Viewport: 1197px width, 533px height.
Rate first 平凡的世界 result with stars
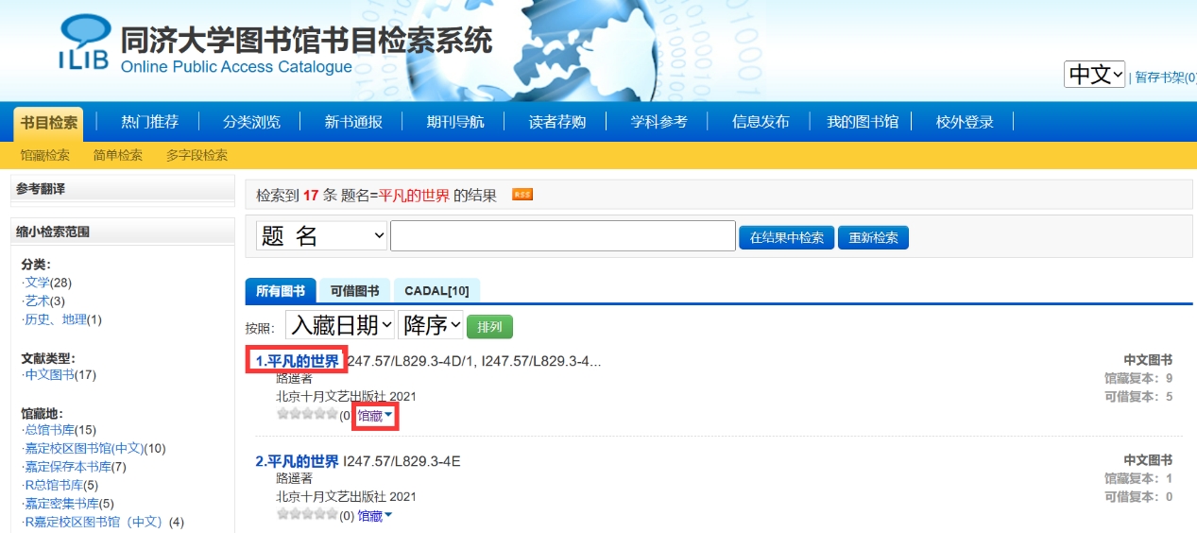[307, 414]
